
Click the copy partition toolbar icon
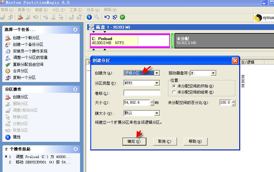click(11, 17)
